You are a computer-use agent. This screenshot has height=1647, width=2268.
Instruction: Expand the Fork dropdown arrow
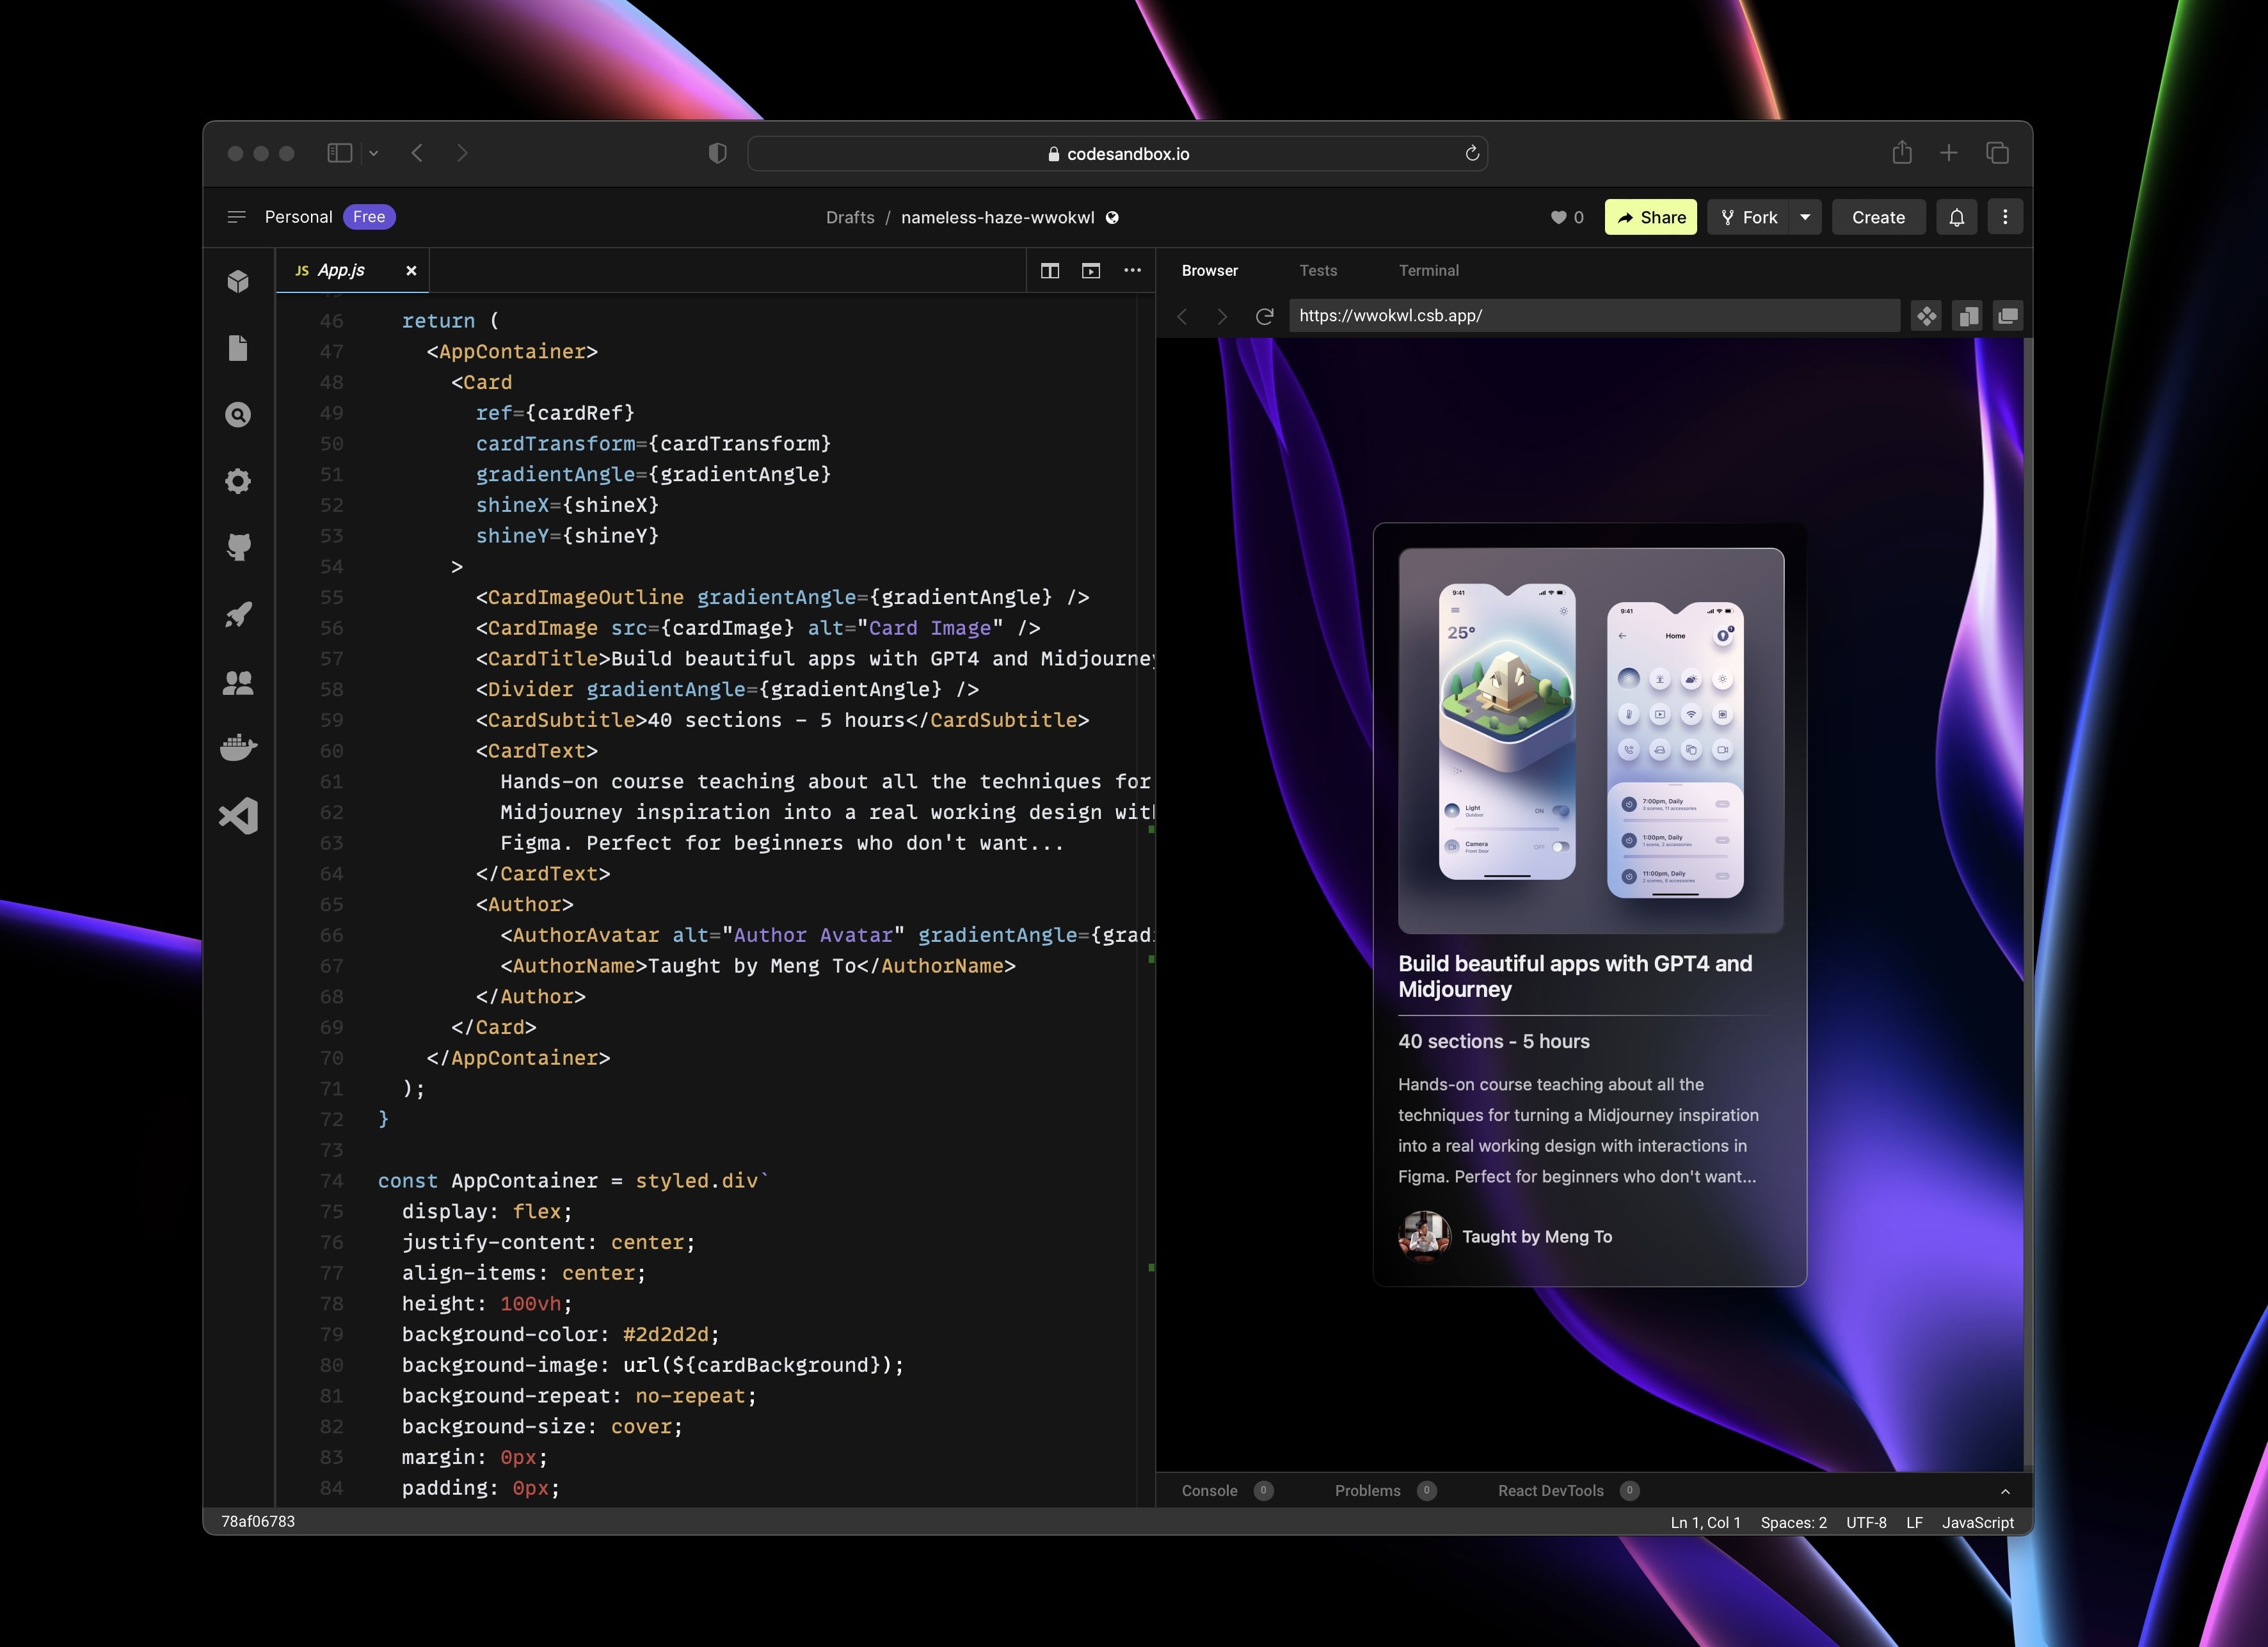[1806, 217]
